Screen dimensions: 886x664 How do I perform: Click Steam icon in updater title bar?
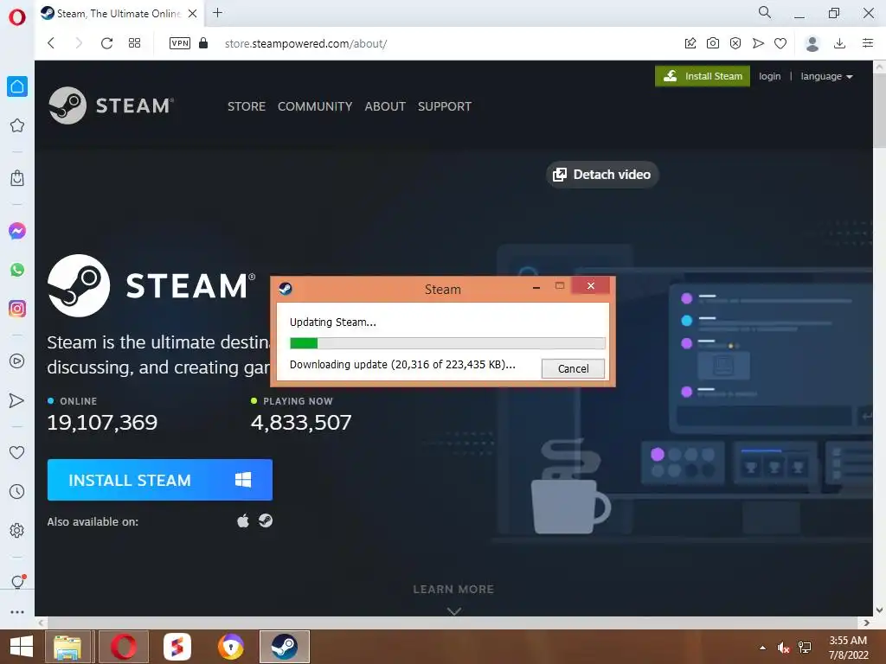point(286,289)
